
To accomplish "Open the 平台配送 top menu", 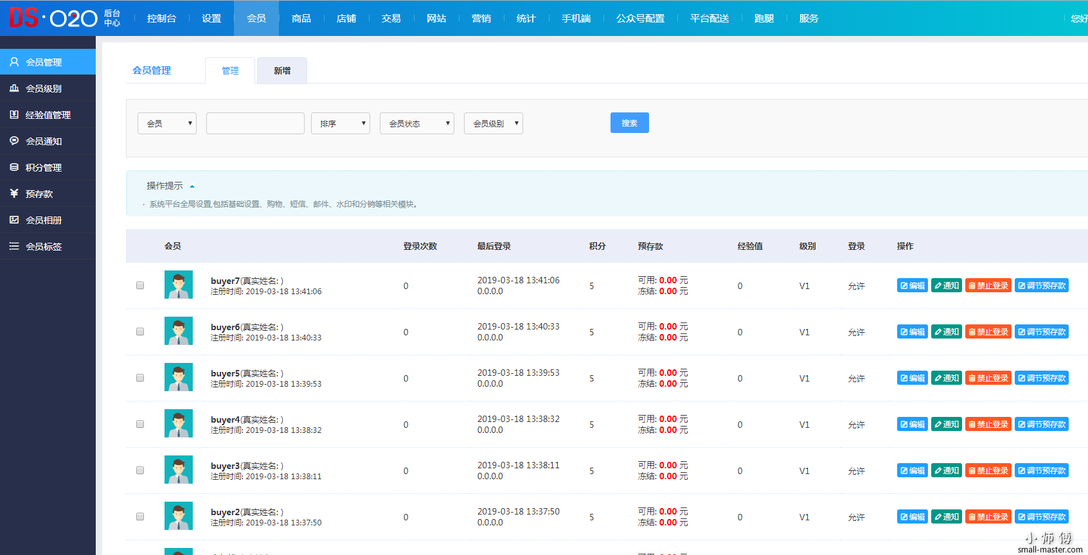I will pos(709,18).
